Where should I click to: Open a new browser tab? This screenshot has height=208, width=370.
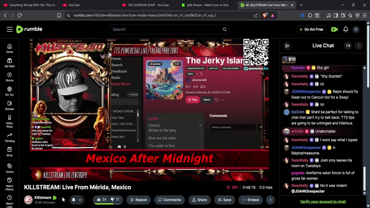coord(301,5)
